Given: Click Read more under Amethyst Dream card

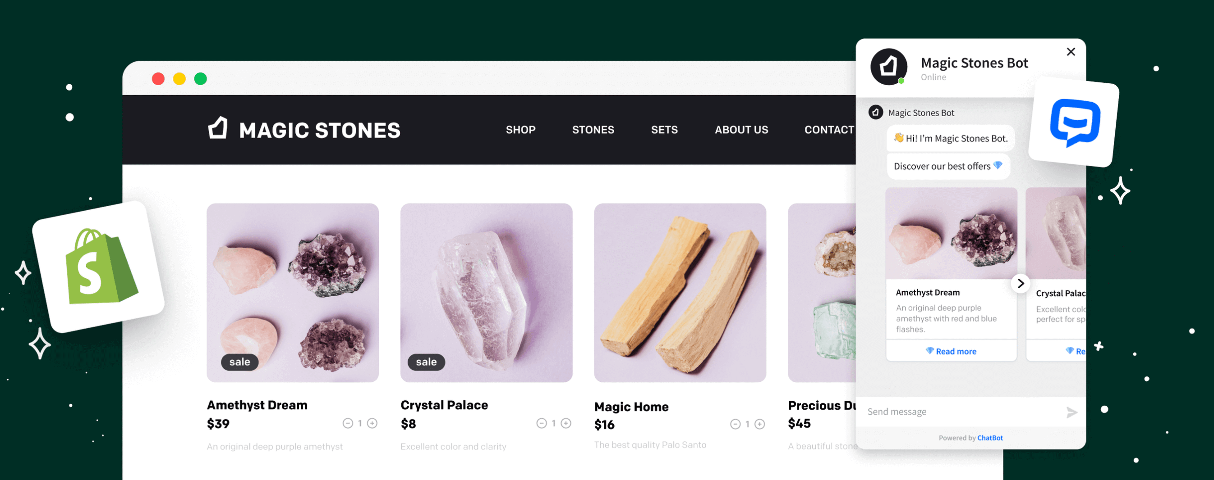Looking at the screenshot, I should tap(951, 351).
